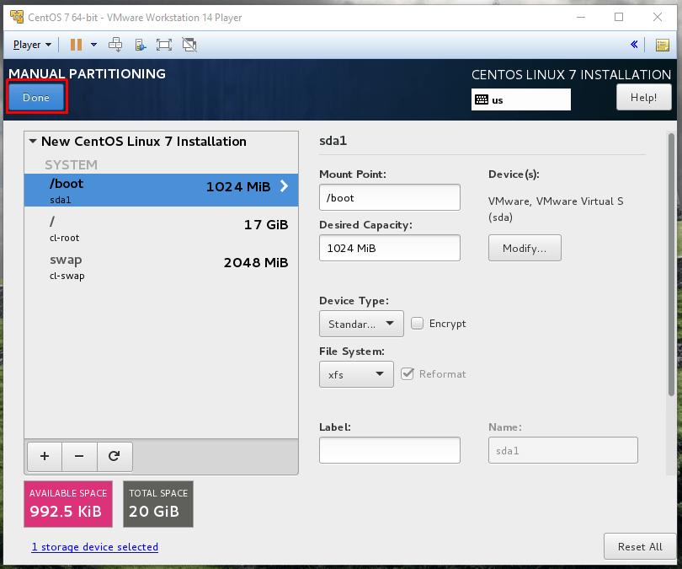682x569 pixels.
Task: Open the Player menu
Action: tap(32, 45)
